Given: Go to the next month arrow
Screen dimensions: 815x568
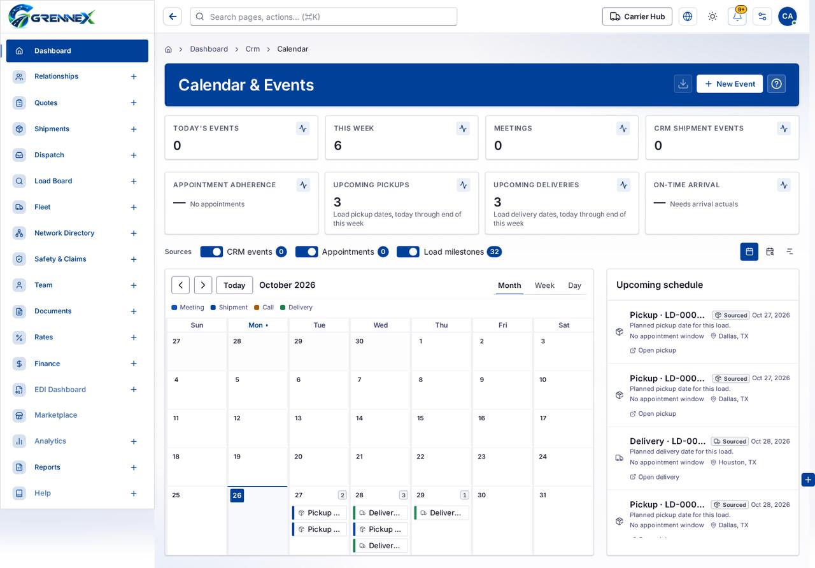Looking at the screenshot, I should [203, 285].
